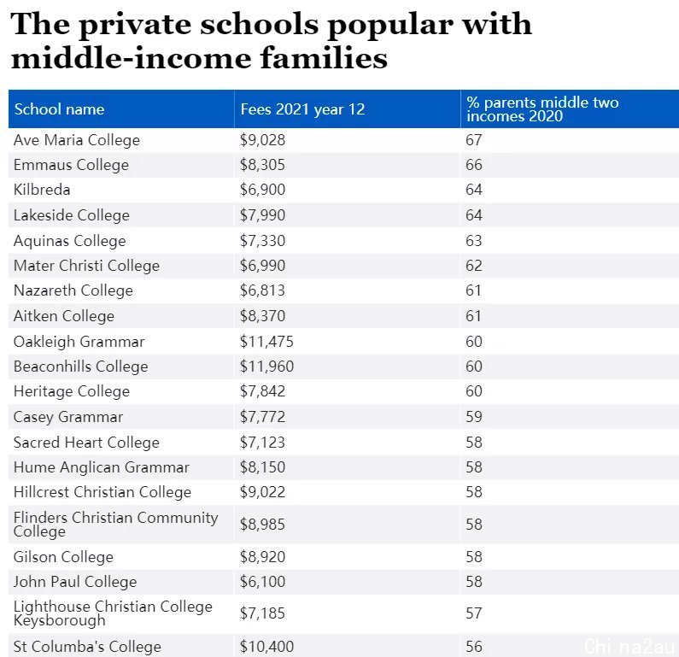Select Nazareth College fee $6,813
The height and width of the screenshot is (657, 679).
[262, 290]
